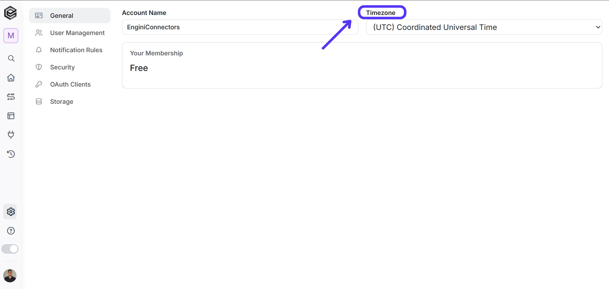Open search from the sidebar
The width and height of the screenshot is (609, 289).
[11, 59]
